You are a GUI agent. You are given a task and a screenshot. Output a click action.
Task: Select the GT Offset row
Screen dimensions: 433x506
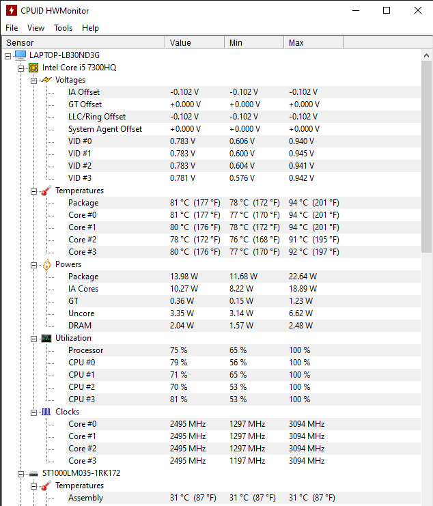[244, 104]
